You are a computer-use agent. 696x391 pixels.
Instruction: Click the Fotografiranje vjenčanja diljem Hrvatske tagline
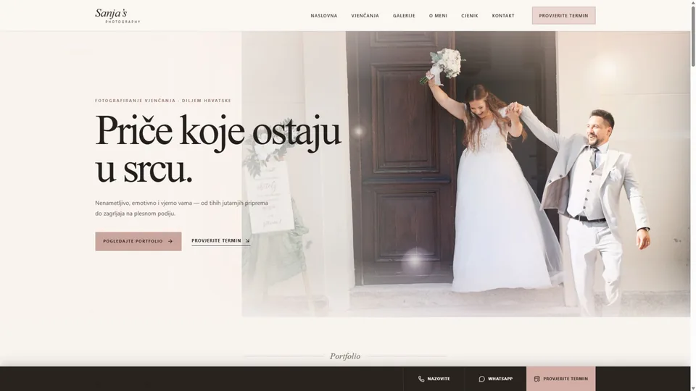click(163, 101)
